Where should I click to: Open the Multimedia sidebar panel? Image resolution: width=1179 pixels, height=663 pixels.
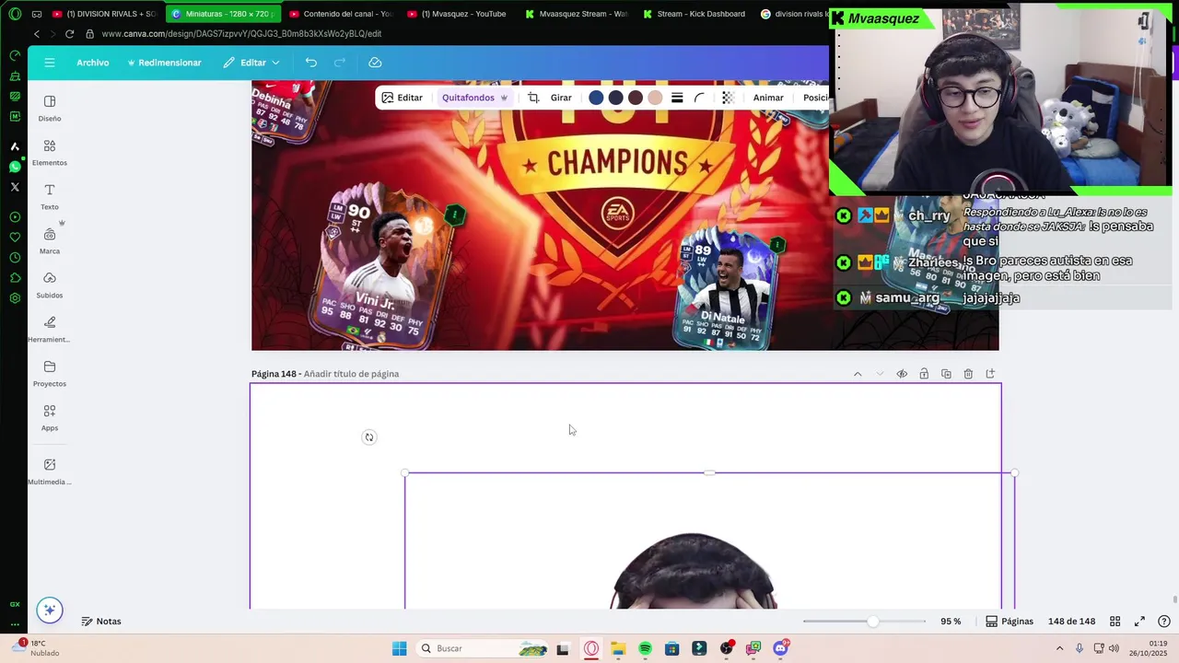(50, 471)
